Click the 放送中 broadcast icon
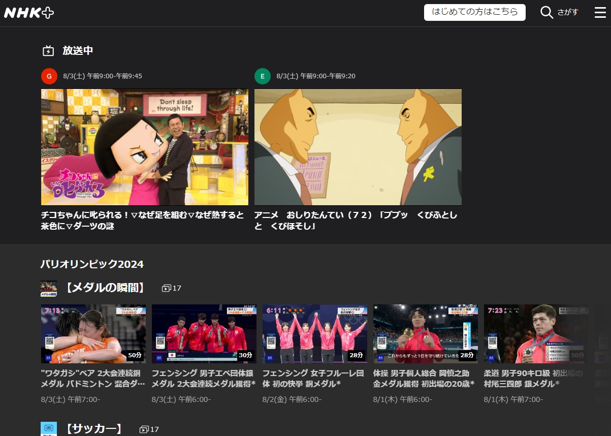The image size is (611, 436). pyautogui.click(x=48, y=51)
